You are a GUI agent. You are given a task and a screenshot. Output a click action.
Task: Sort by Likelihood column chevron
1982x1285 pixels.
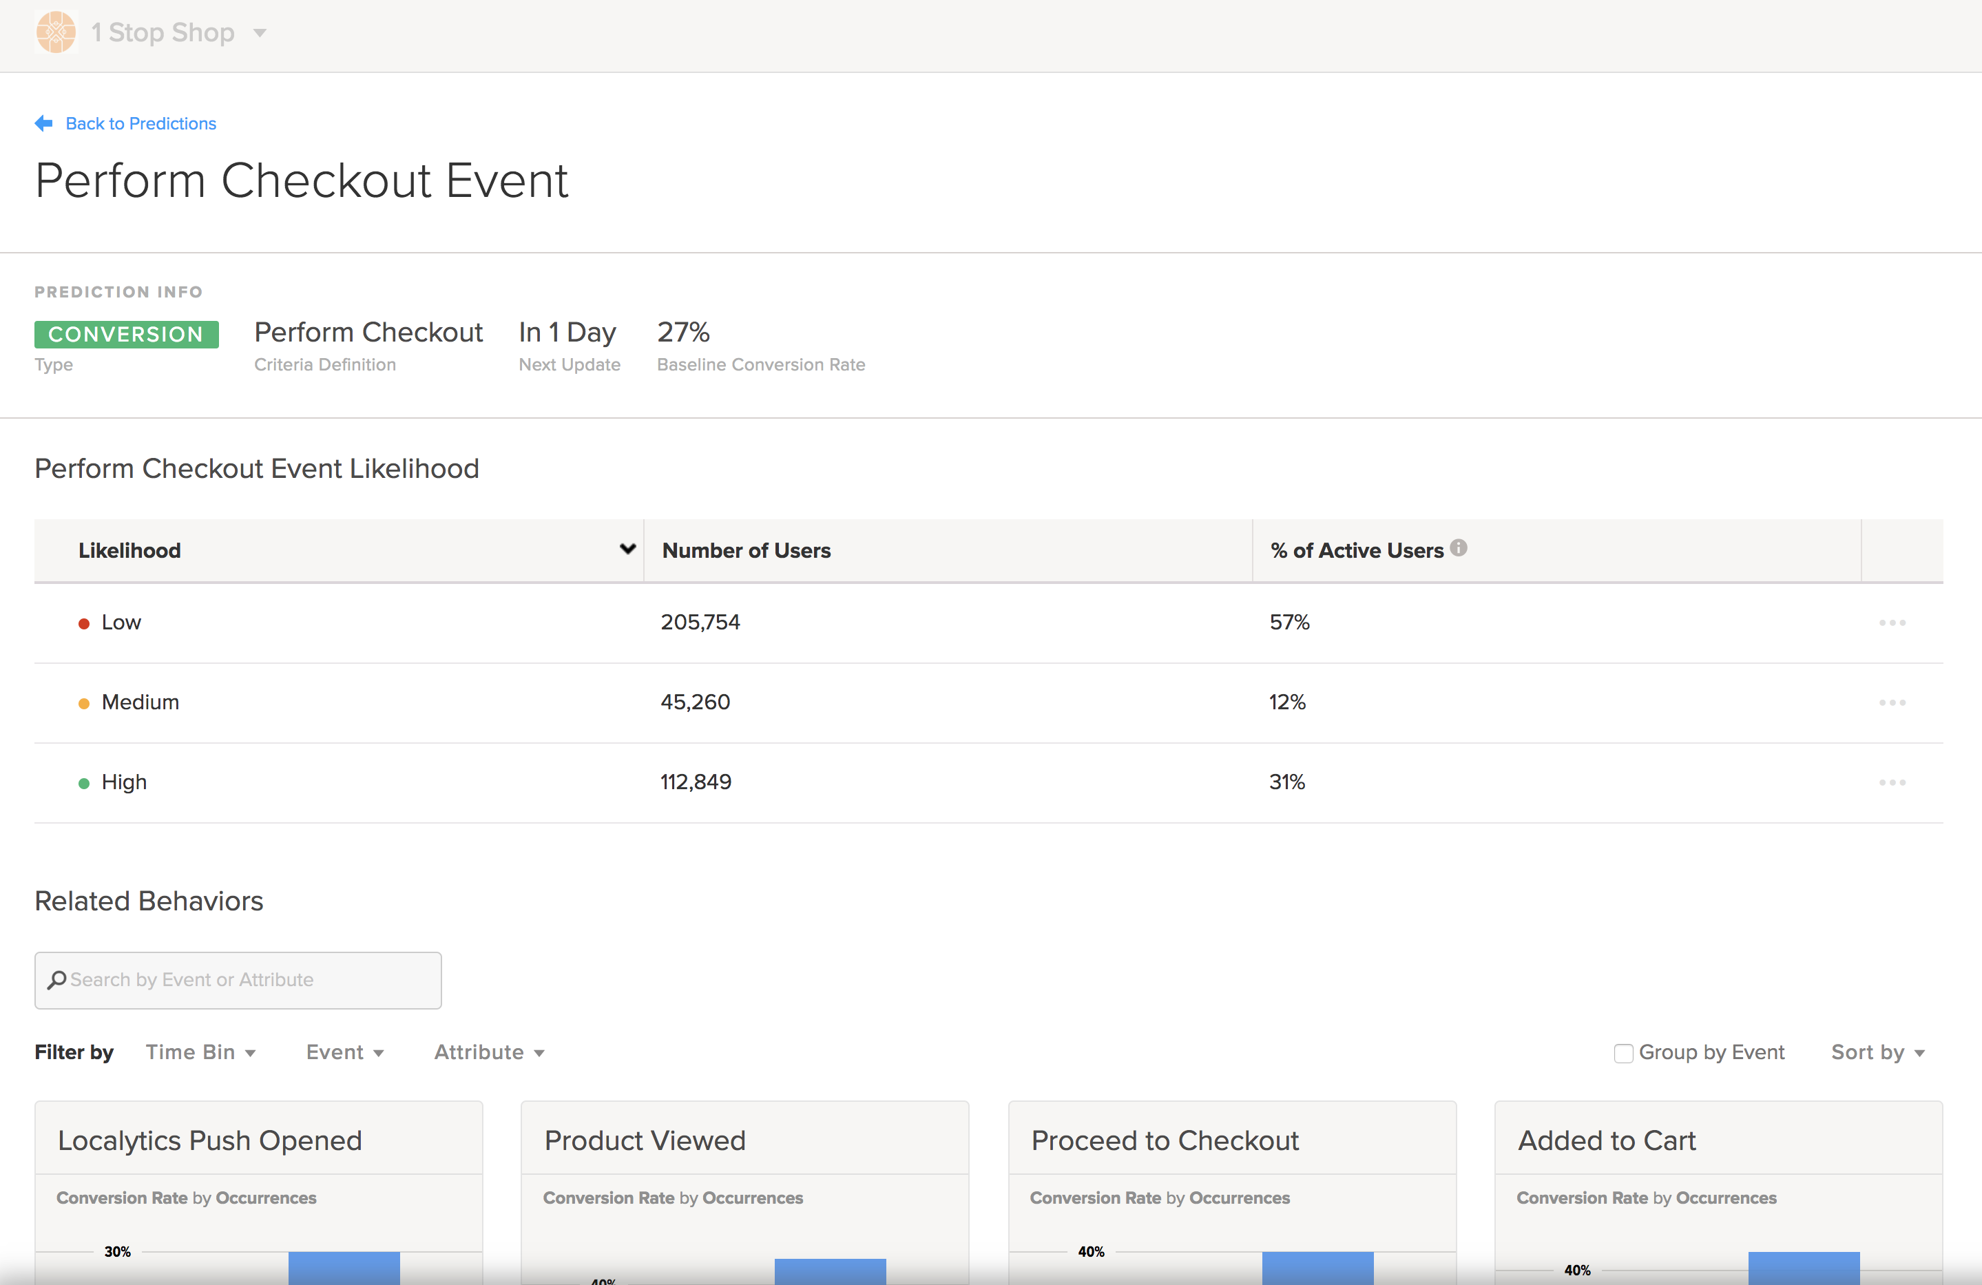(x=628, y=549)
